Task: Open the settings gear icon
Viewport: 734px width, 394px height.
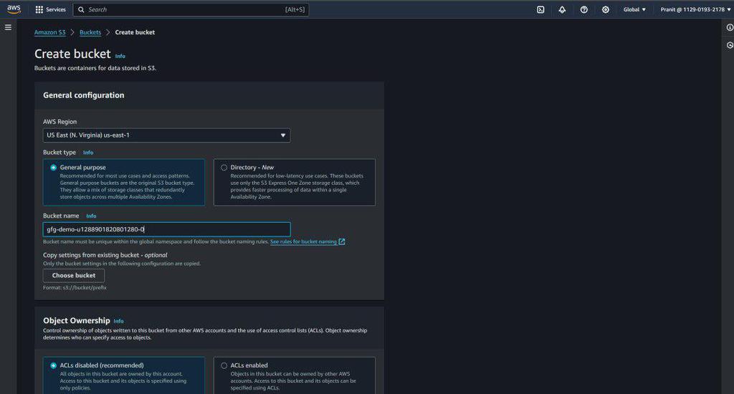Action: (605, 9)
